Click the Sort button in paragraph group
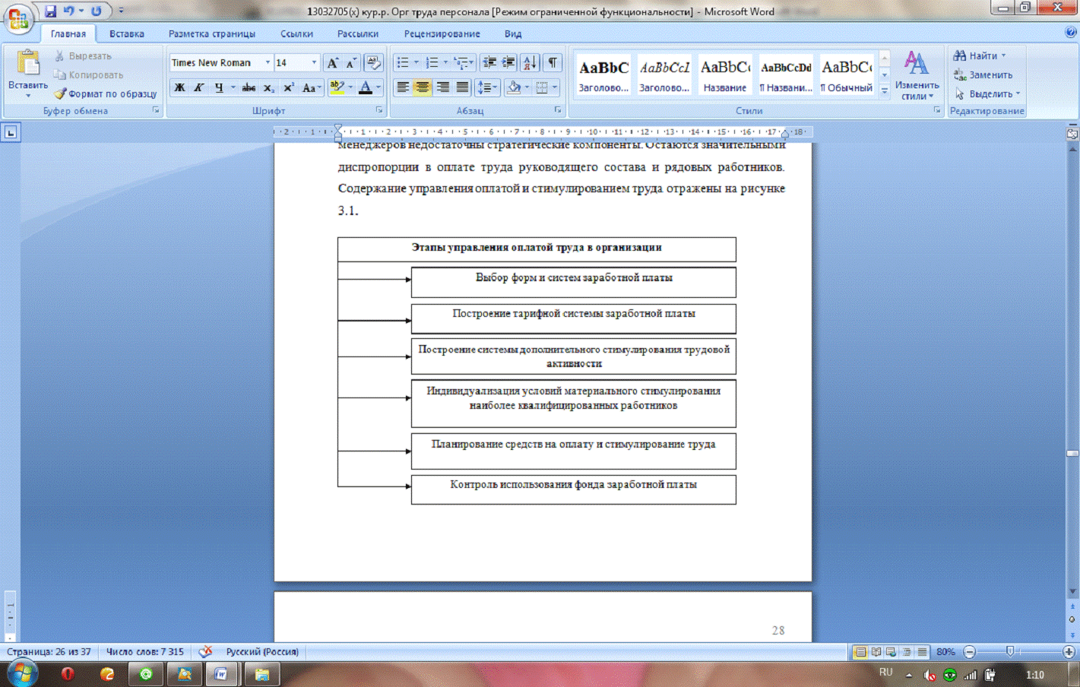The image size is (1080, 687). tap(530, 63)
